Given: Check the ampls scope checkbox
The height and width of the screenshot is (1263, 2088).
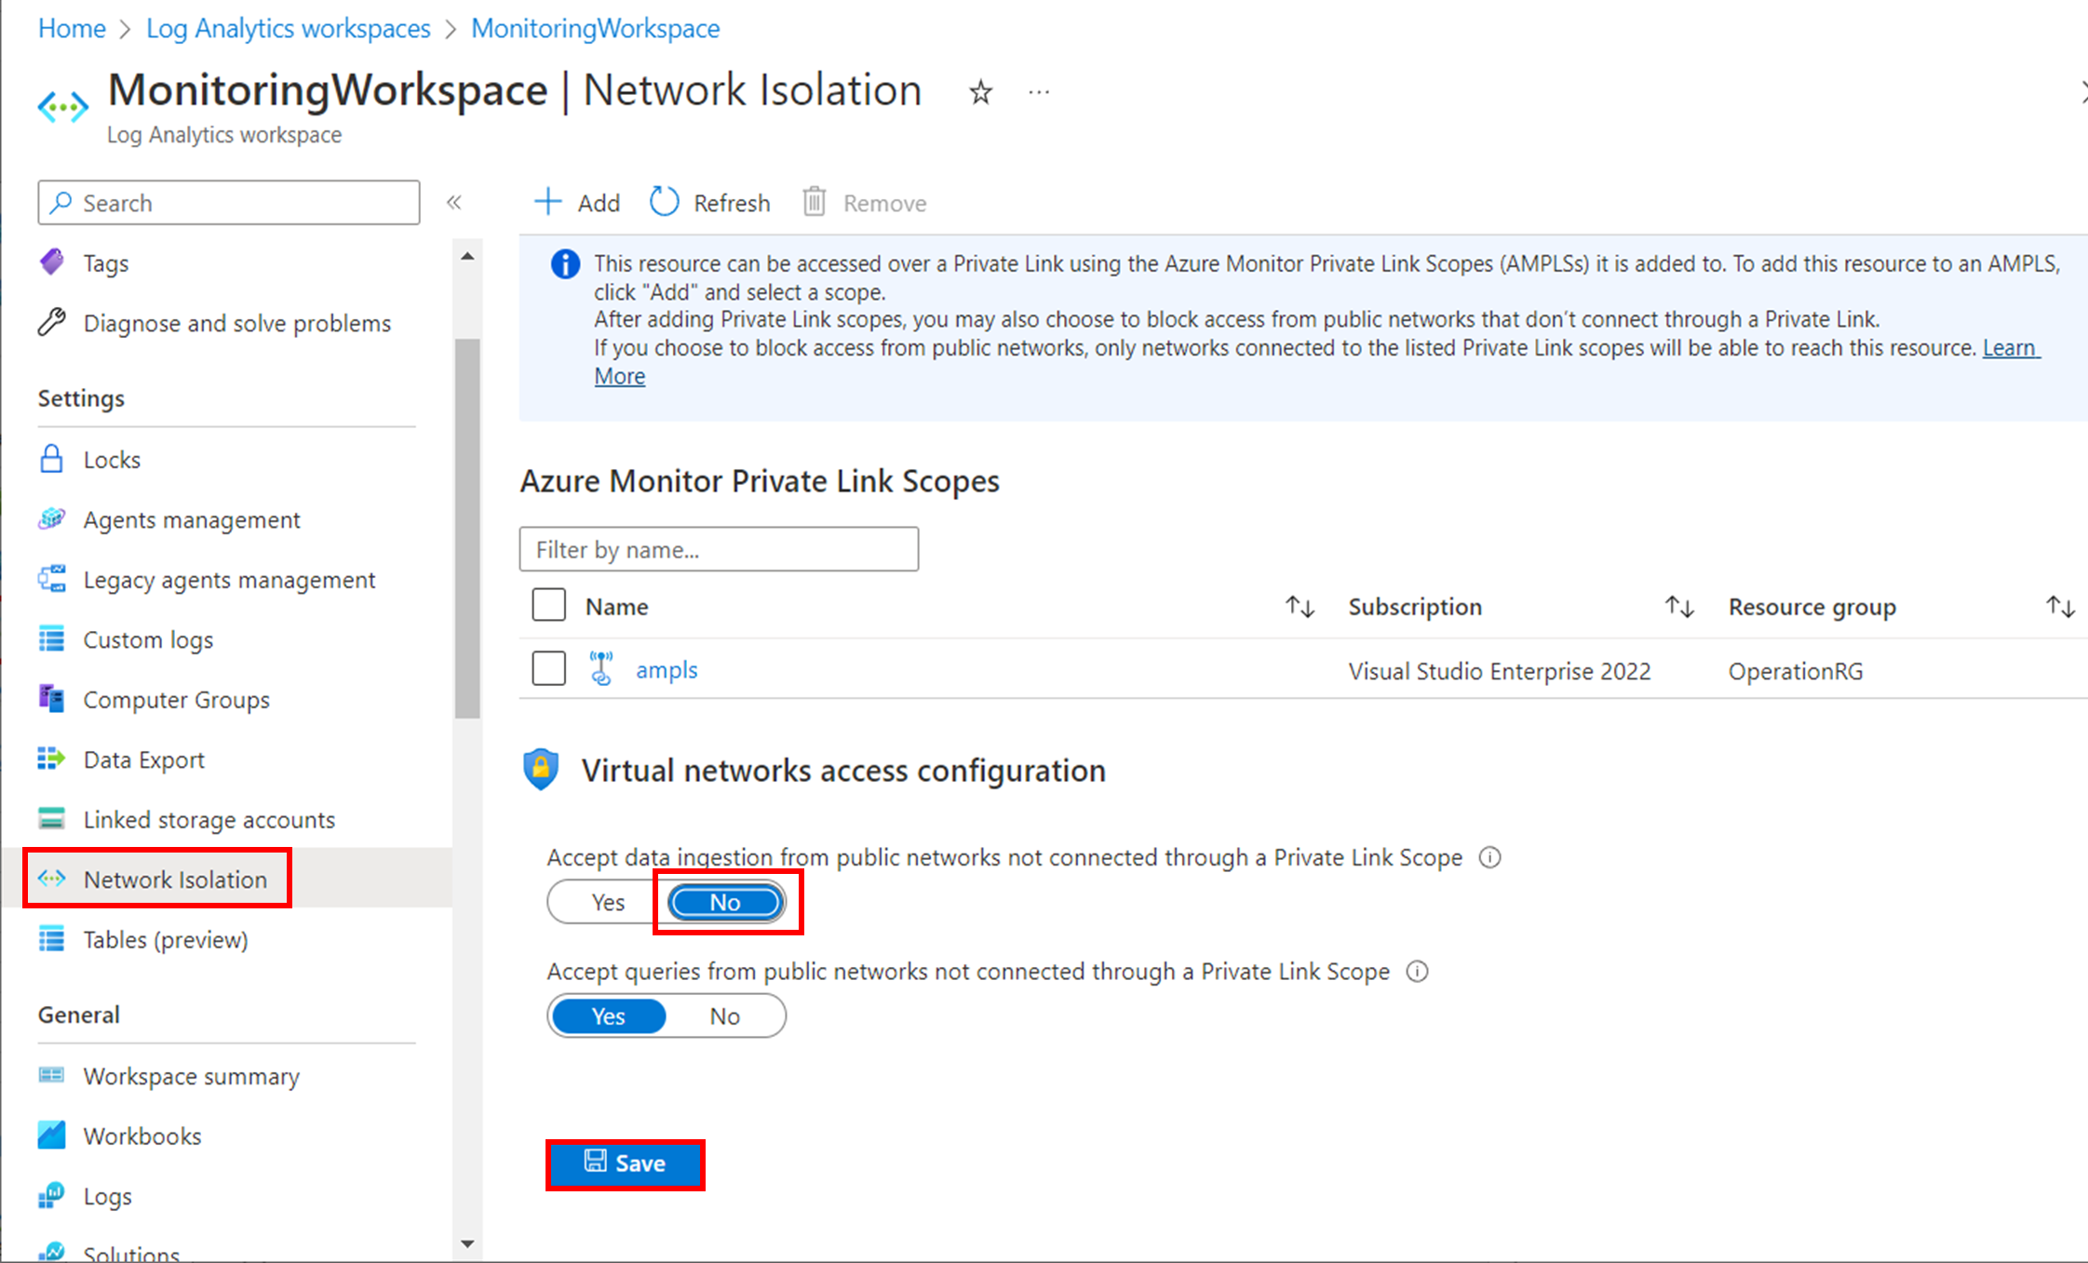Looking at the screenshot, I should (548, 668).
